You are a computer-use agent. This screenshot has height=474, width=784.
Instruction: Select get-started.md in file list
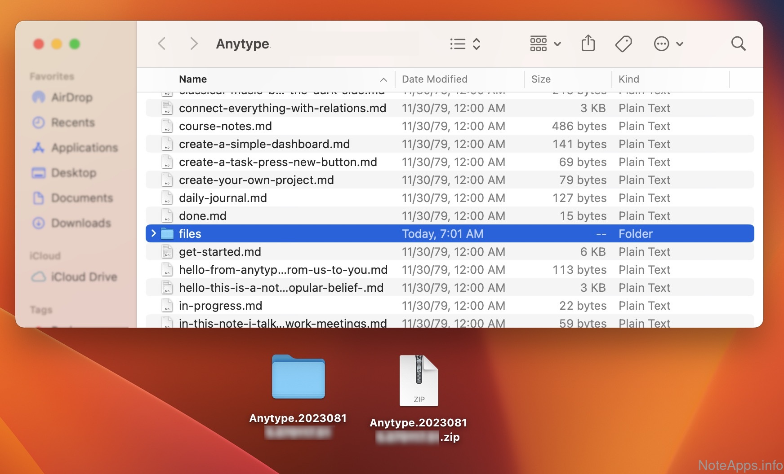(x=220, y=252)
